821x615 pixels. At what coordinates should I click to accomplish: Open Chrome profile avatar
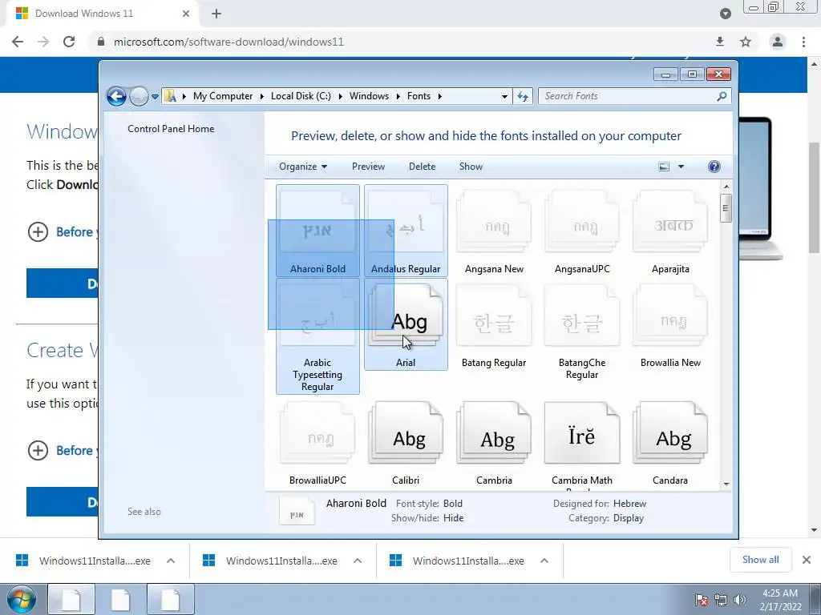[778, 42]
